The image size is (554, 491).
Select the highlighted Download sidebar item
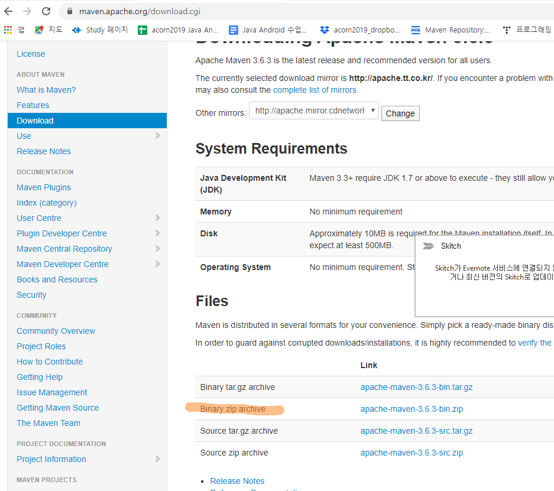click(88, 121)
